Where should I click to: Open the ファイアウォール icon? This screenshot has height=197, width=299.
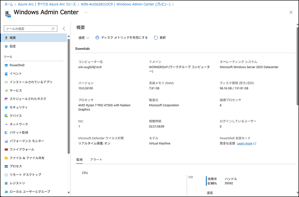[x=6, y=150]
